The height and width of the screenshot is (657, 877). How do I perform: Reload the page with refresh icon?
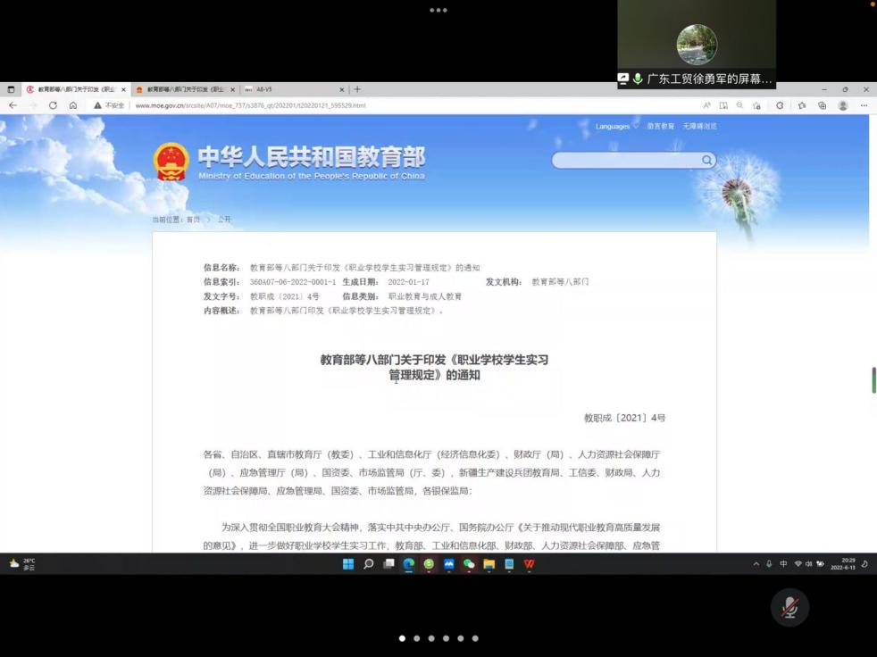click(53, 105)
